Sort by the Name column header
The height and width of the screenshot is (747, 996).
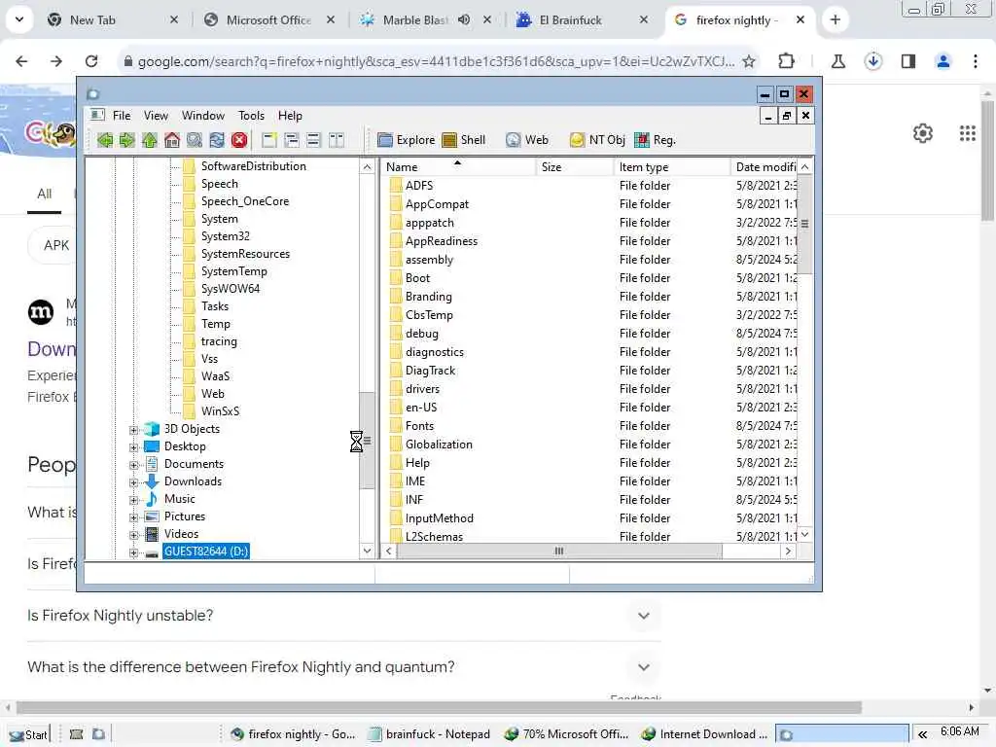click(459, 167)
